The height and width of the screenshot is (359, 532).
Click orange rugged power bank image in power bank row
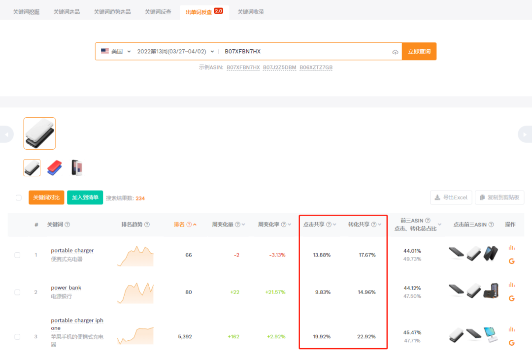tap(491, 291)
